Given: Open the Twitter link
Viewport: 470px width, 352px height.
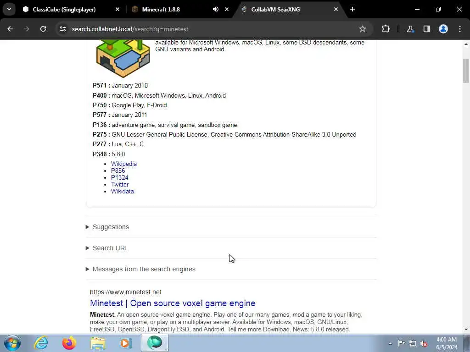Looking at the screenshot, I should tap(120, 184).
